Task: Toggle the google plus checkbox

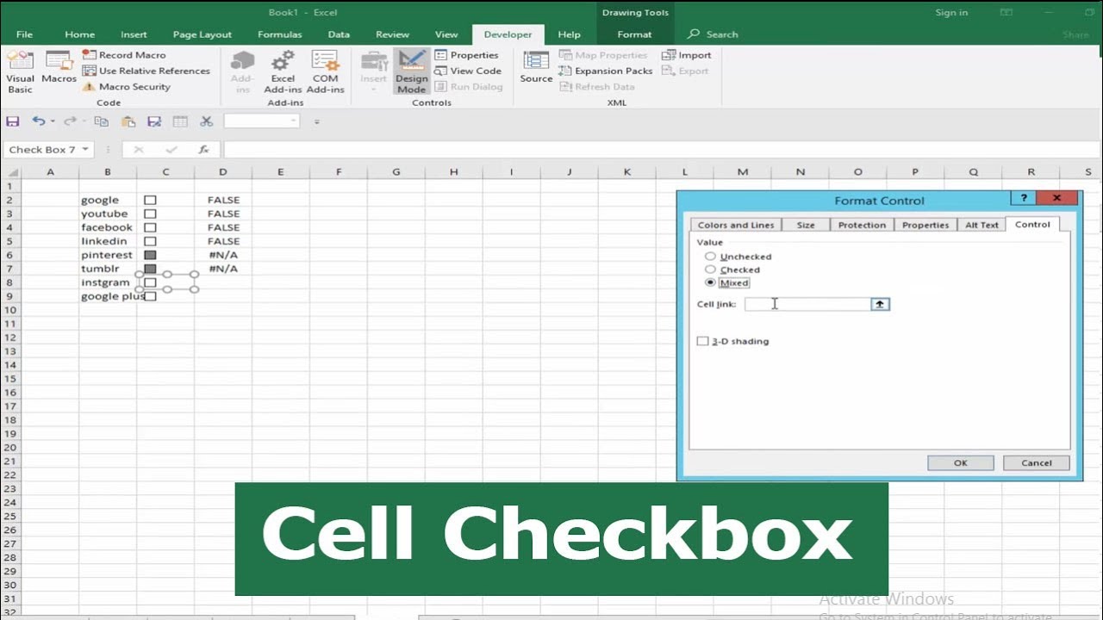Action: point(151,296)
